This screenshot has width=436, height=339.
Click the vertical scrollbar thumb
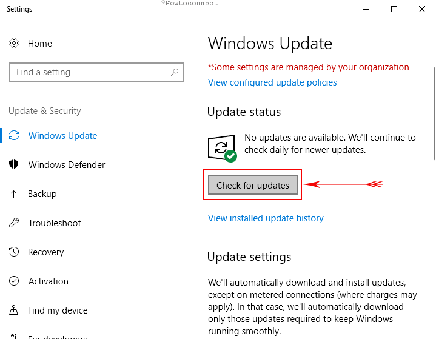pyautogui.click(x=434, y=113)
